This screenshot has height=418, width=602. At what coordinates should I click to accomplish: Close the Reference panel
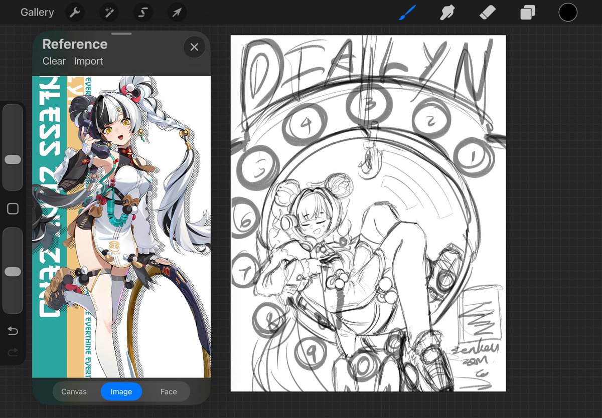(195, 47)
